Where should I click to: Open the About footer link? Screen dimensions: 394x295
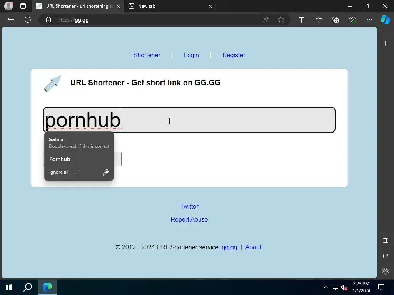pos(253,247)
